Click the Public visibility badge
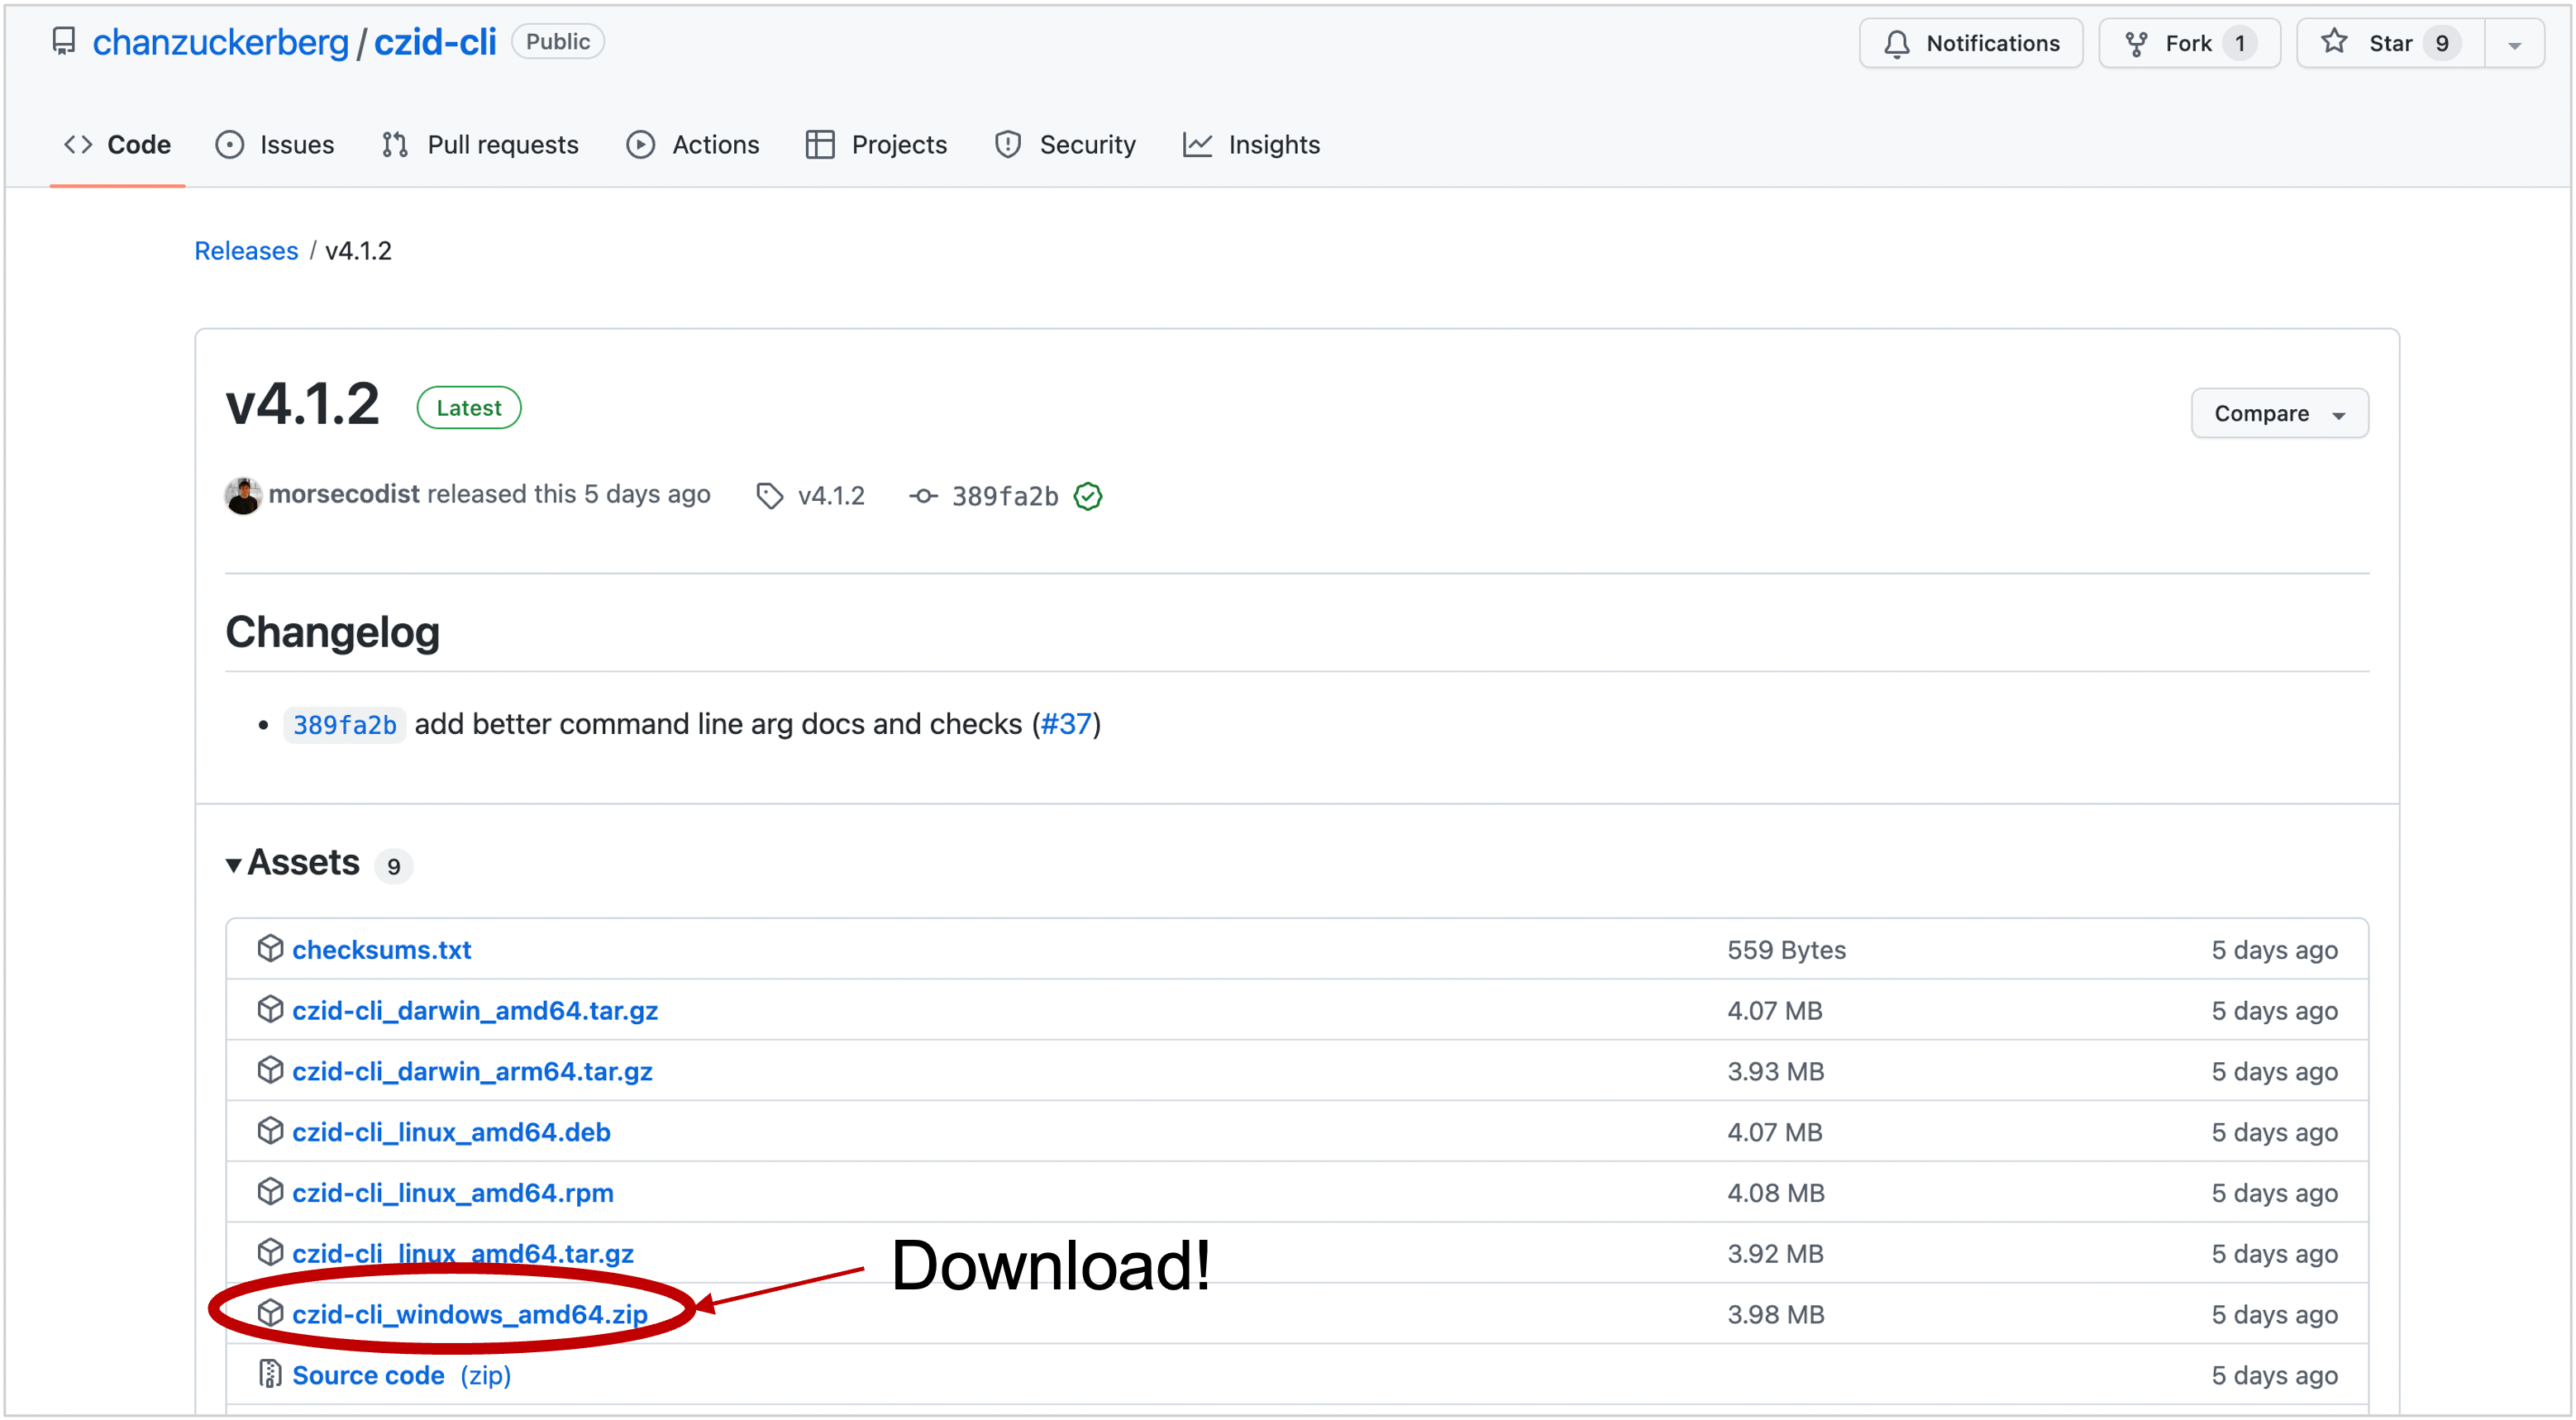2576x1420 pixels. click(x=558, y=41)
